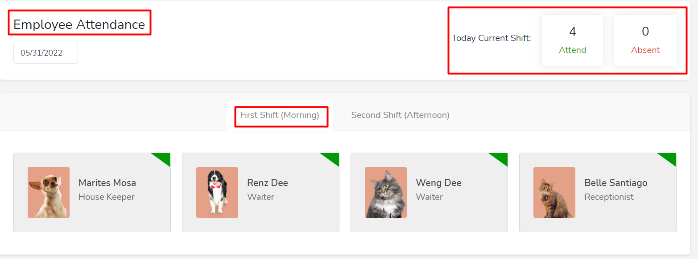Click the Absent count box

[645, 40]
